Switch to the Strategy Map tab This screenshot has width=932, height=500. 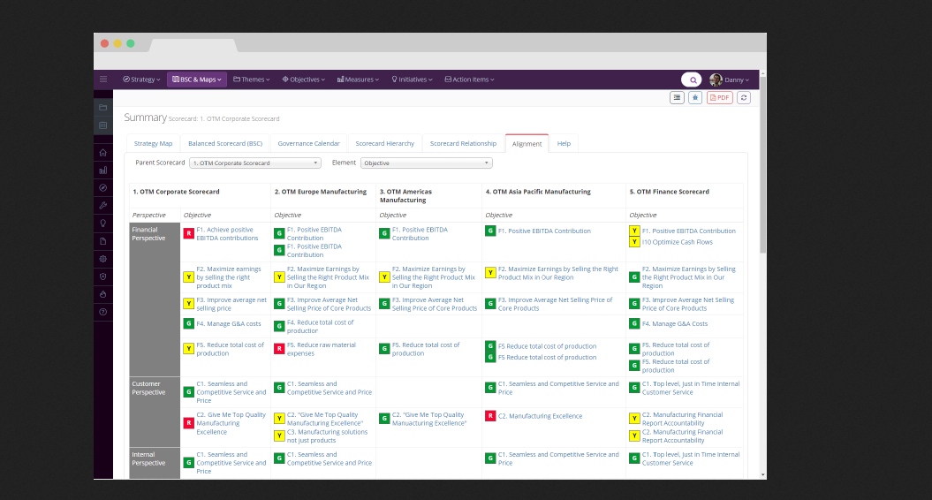click(x=153, y=143)
